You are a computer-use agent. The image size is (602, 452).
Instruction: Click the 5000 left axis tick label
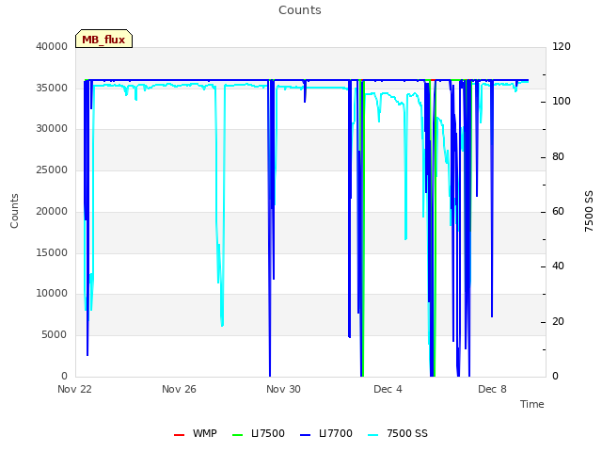coord(55,335)
